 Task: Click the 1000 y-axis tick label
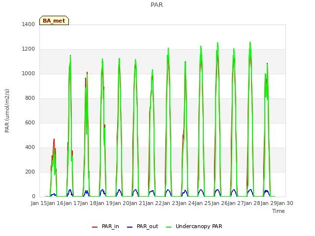click(x=29, y=73)
